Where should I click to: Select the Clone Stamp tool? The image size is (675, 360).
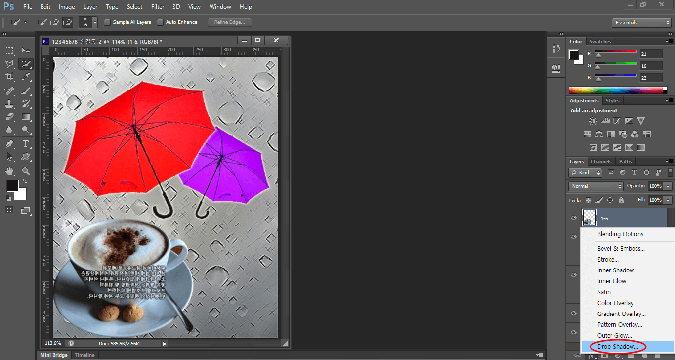tap(9, 104)
